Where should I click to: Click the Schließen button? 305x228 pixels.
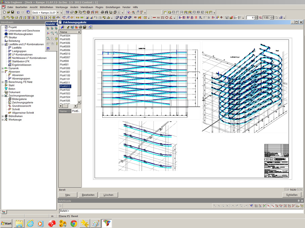(292, 195)
